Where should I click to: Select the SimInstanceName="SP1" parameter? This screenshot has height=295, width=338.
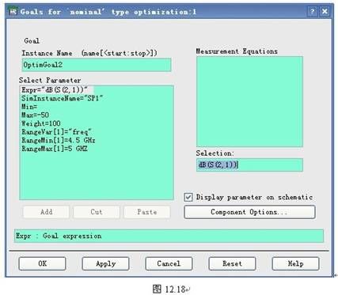tap(63, 98)
